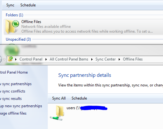Click the green sync badge on Offline Files

(x=16, y=24)
